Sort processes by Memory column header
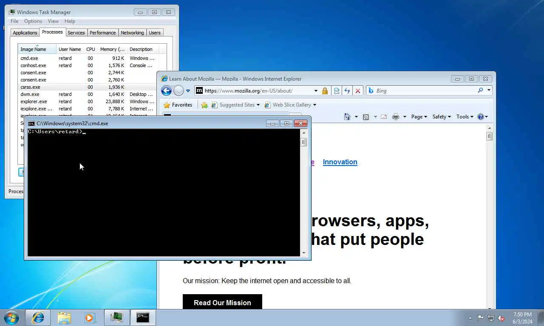This screenshot has width=544, height=326. point(113,49)
